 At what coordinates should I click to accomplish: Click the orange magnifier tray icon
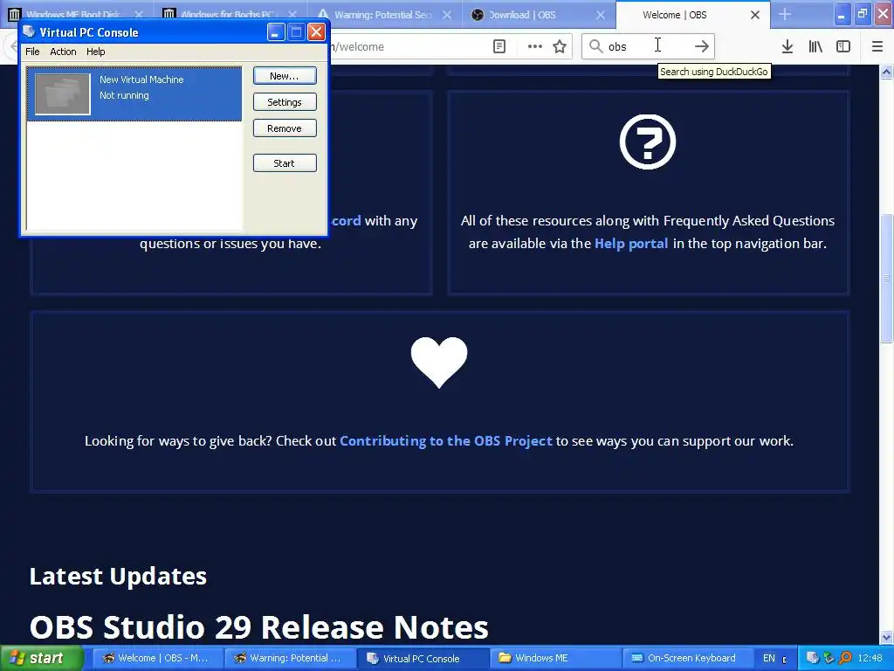[x=845, y=659]
